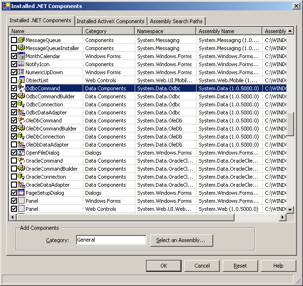
Task: Click the OleDbCommandBuilder gear icon
Action: [21, 128]
